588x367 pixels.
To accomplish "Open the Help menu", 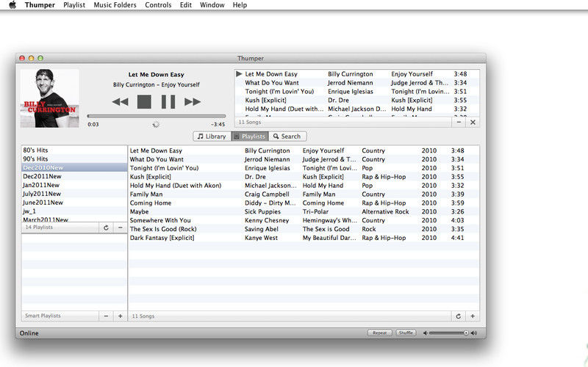I will tap(240, 5).
